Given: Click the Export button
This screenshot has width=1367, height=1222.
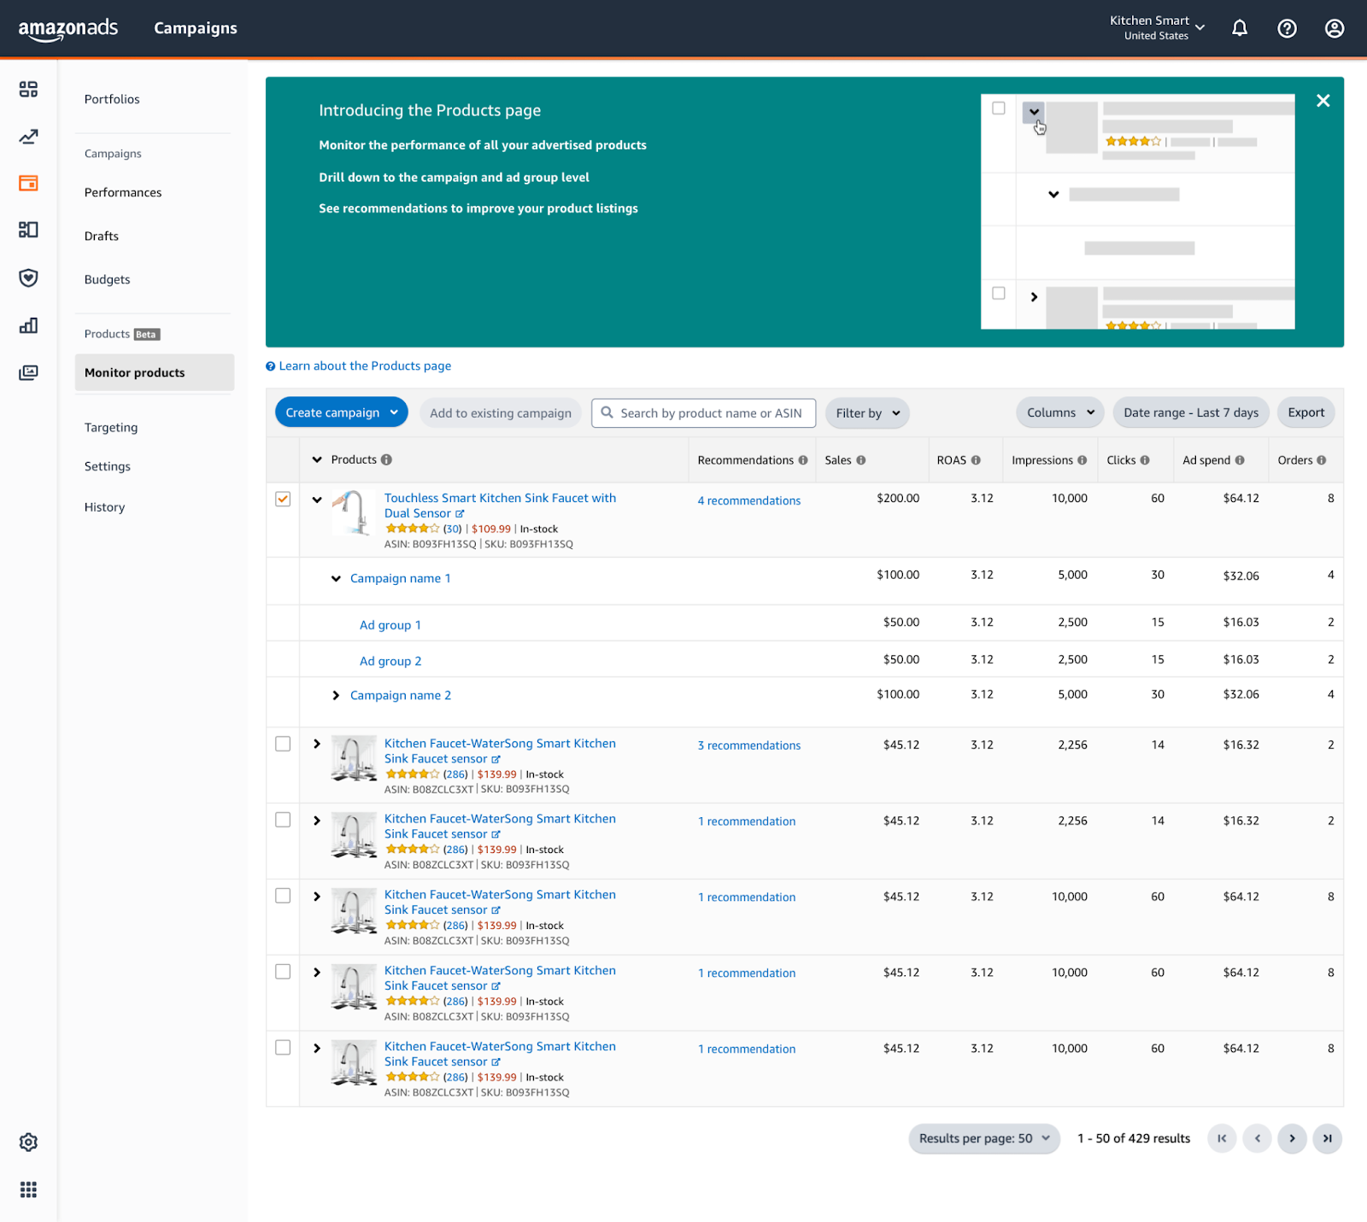Looking at the screenshot, I should (1305, 412).
